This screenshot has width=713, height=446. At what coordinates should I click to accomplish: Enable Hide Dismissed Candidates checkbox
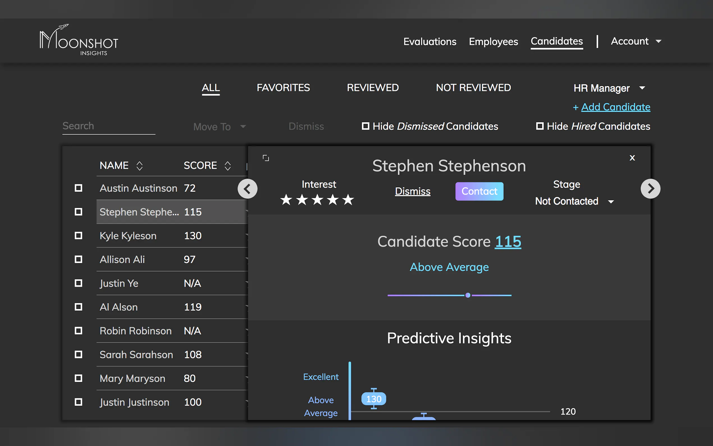pyautogui.click(x=365, y=126)
